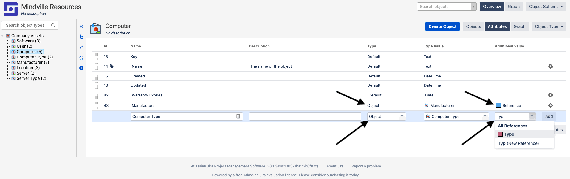Screen dimensions: 570x179
Task: Click the Add attribute button
Action: pos(549,116)
